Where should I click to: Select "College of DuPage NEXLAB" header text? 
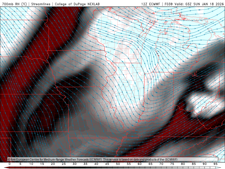pos(77,4)
